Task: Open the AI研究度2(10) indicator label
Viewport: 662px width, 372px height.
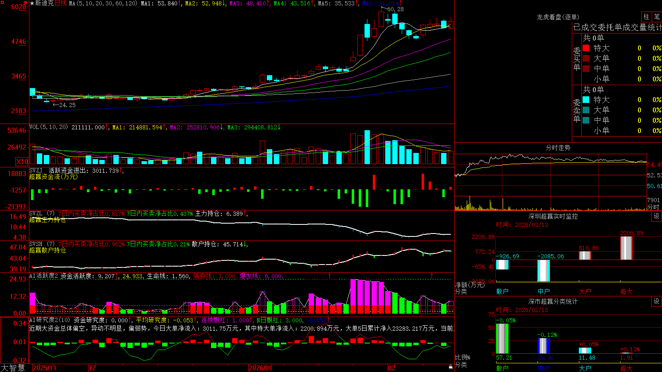Action: pos(50,320)
